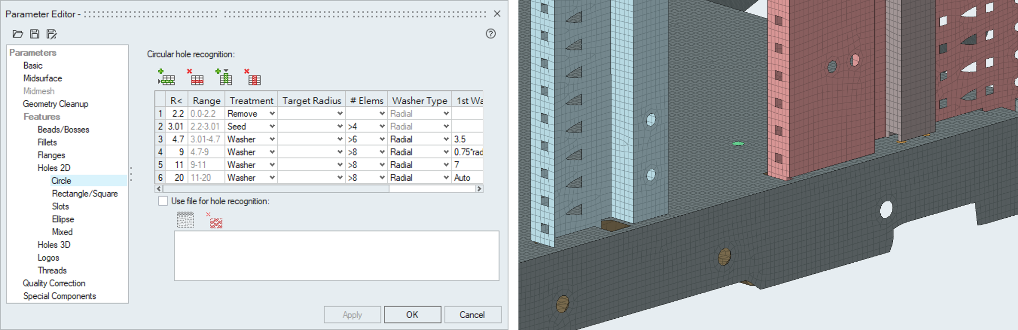
Task: Select 'Quality Correction' in the parameters tree
Action: 54,283
